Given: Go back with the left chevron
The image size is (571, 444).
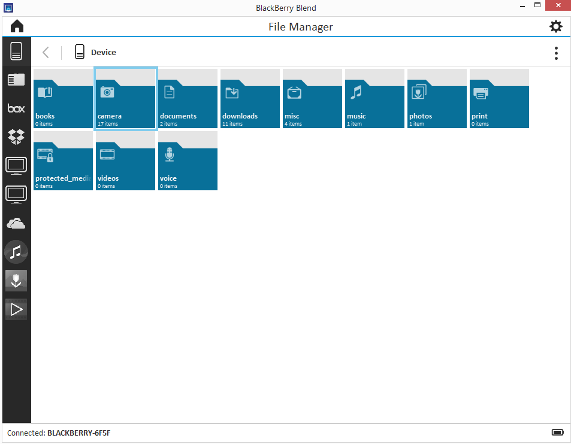Looking at the screenshot, I should click(46, 53).
